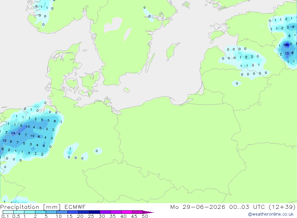
Task: Click the 'Precipitation [mm]' title text
Action: [x=30, y=207]
